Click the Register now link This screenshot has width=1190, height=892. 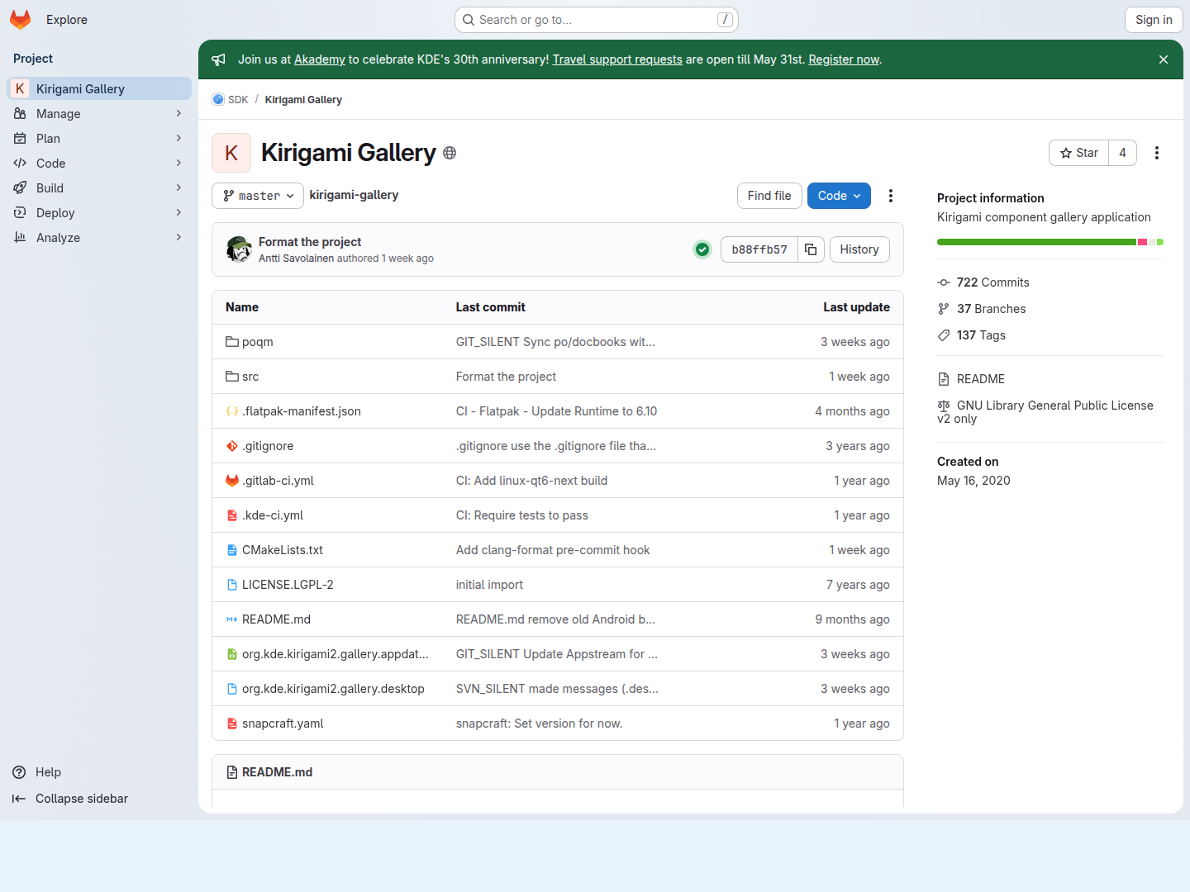click(x=844, y=59)
